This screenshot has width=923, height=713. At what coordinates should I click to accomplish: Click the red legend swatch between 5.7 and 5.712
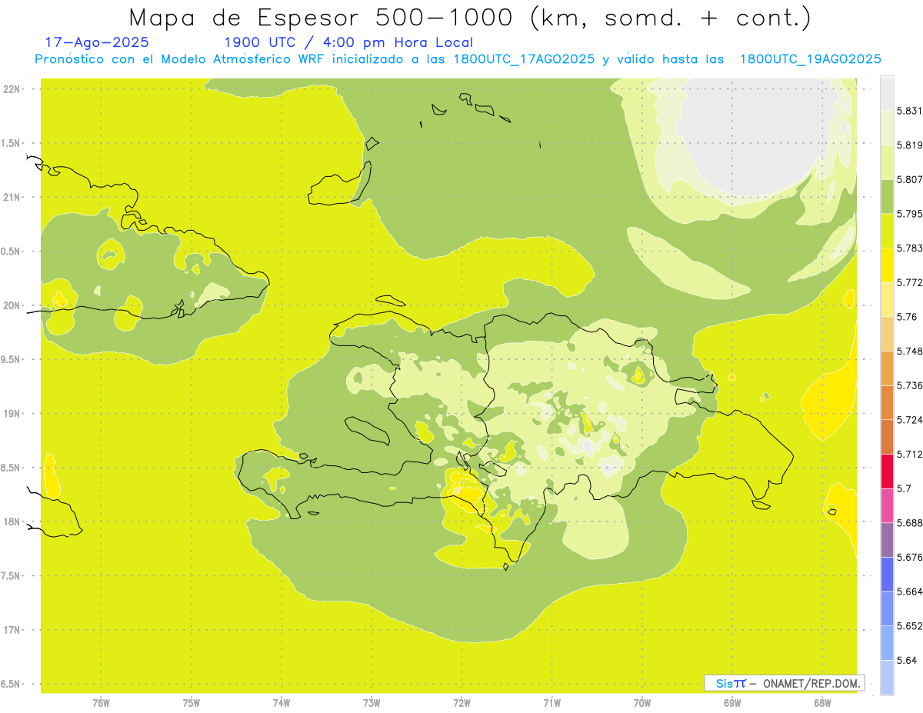[x=887, y=471]
